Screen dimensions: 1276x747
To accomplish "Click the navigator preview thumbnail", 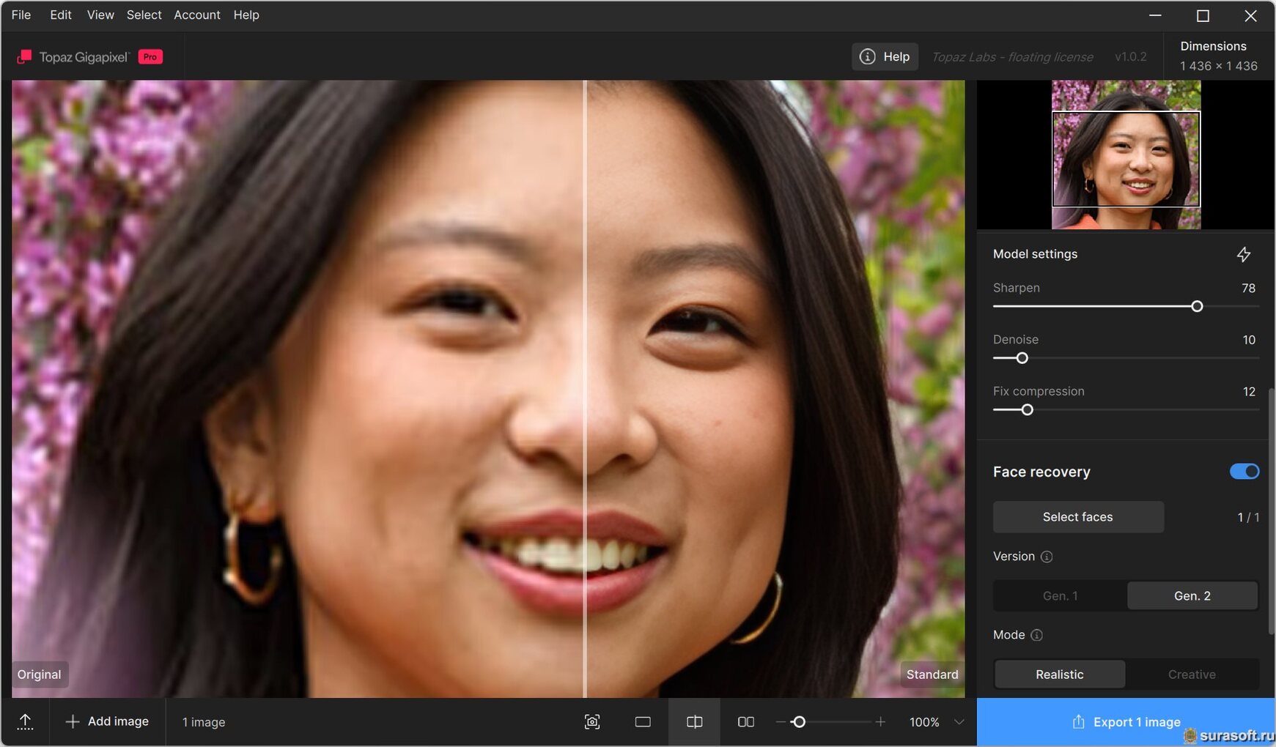I will (1126, 159).
